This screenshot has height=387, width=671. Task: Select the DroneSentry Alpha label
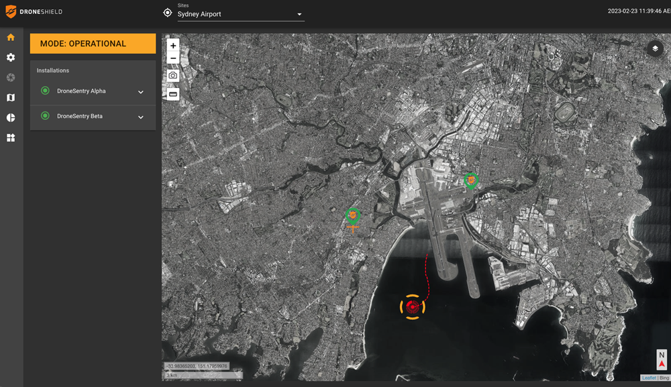[81, 91]
